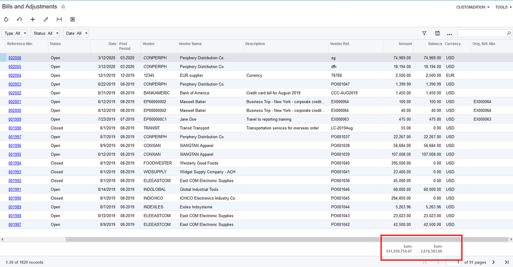Go to previous page arrow
513x267 pixels.
438,262
